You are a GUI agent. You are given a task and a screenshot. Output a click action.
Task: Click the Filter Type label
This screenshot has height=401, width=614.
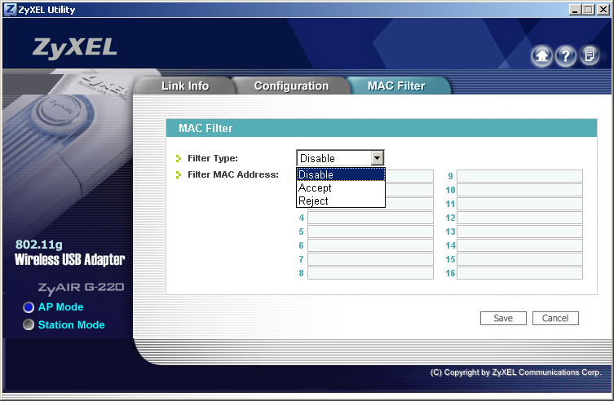(213, 158)
